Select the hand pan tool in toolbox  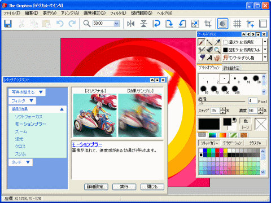pyautogui.click(x=217, y=58)
